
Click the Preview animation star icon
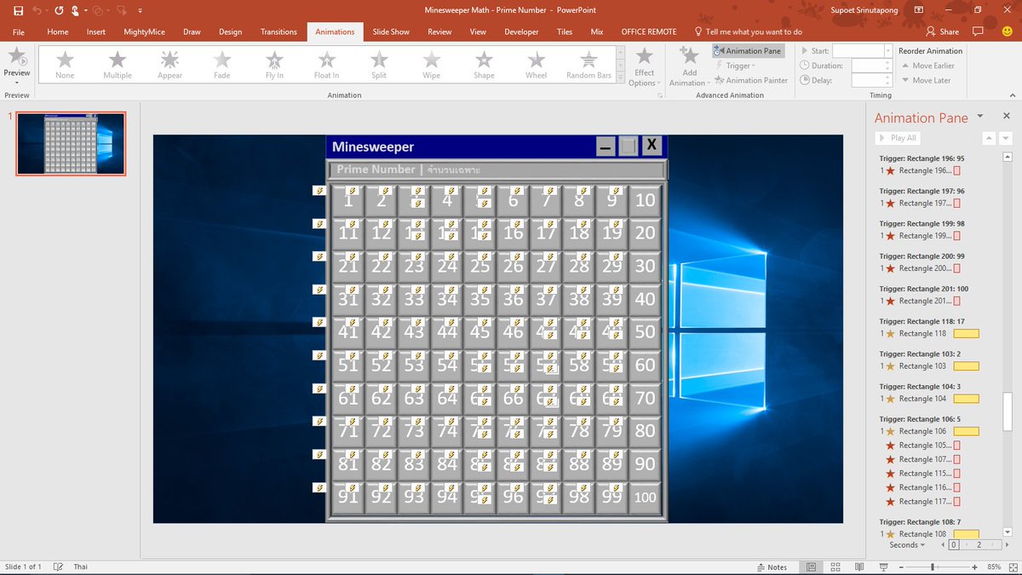coord(16,57)
